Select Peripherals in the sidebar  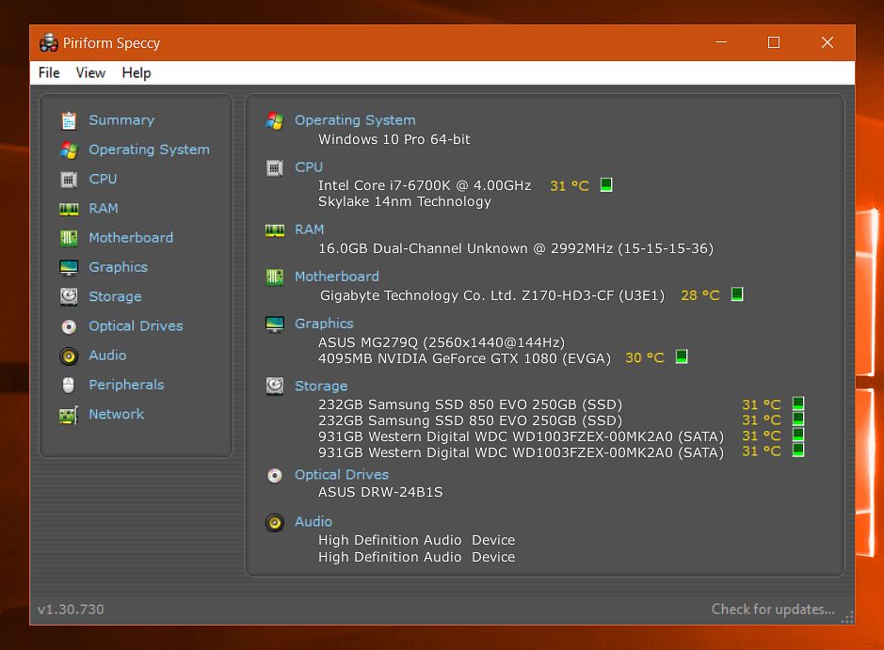coord(127,384)
